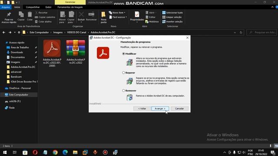Click Editar in the ribbon

[150, 17]
